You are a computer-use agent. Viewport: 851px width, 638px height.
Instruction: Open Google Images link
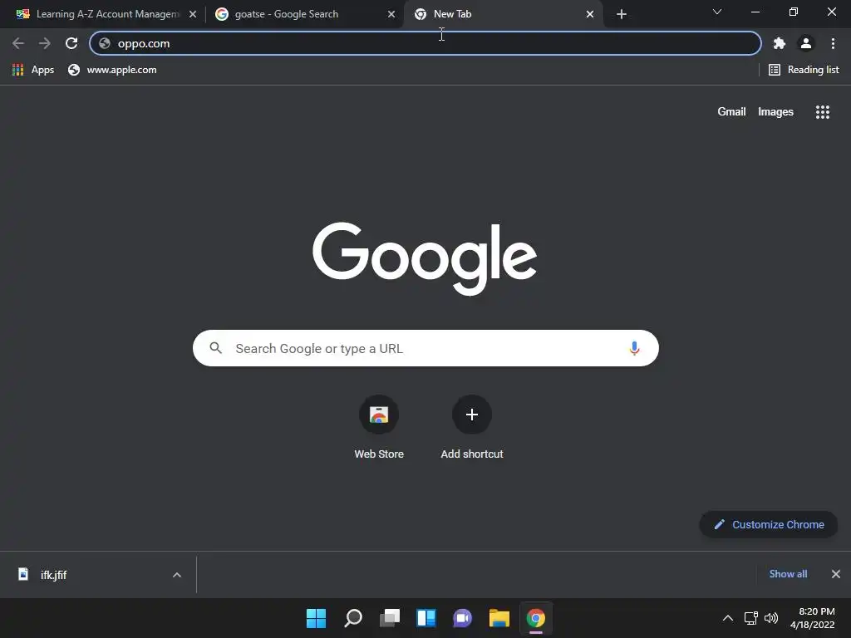click(775, 112)
